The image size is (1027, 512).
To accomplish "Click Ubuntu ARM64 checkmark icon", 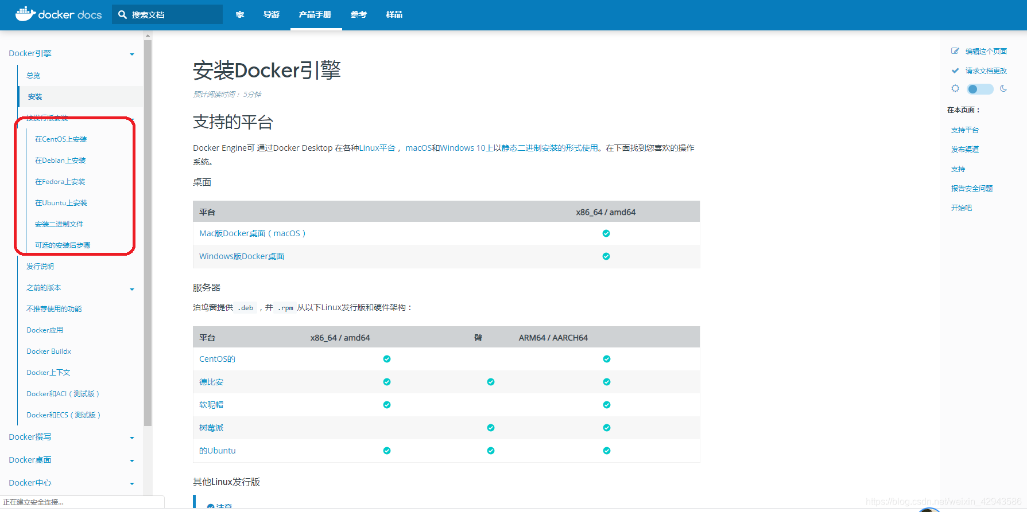I will point(607,451).
